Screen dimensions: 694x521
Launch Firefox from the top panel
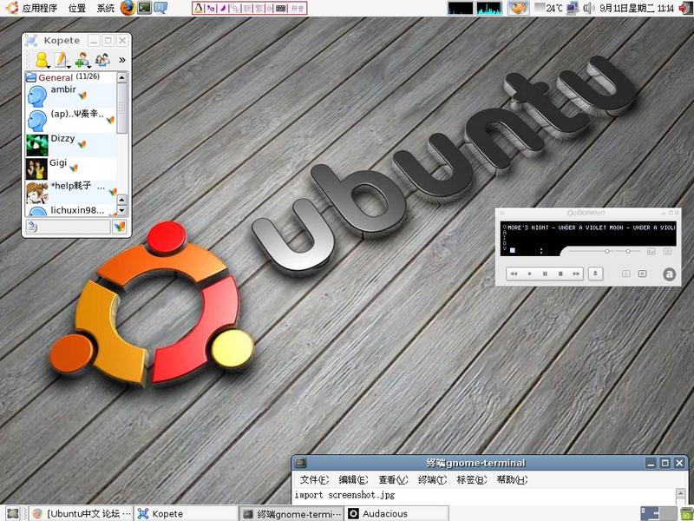click(128, 8)
